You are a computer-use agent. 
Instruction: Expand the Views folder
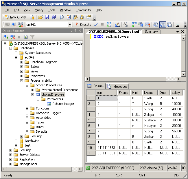(x=21, y=72)
